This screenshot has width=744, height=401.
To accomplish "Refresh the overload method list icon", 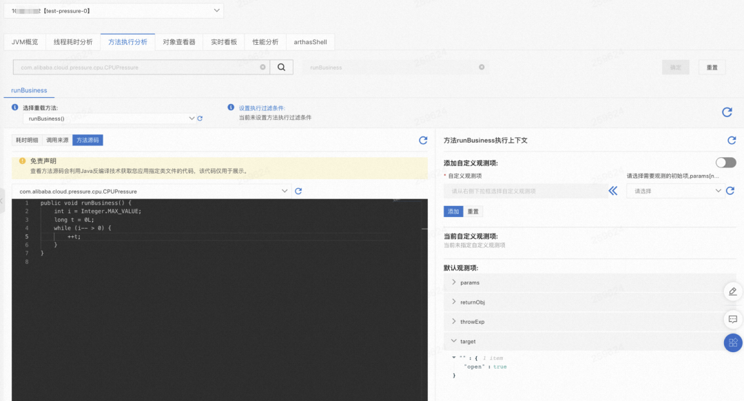I will [200, 118].
